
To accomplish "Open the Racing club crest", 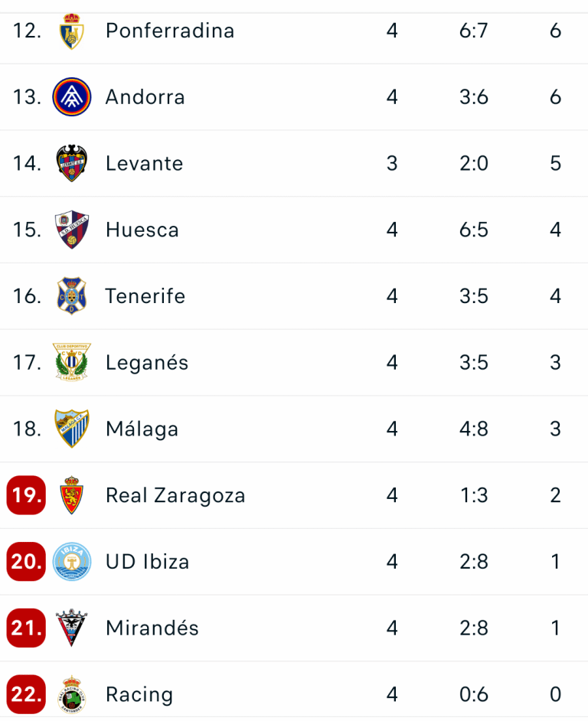I will (x=72, y=694).
